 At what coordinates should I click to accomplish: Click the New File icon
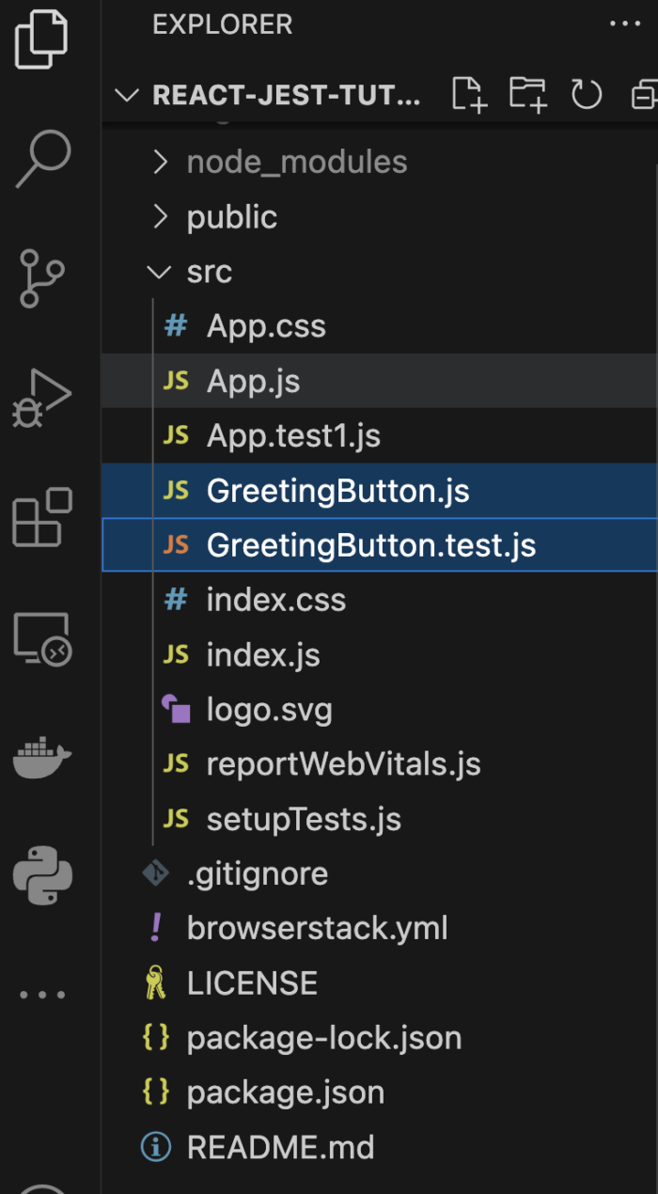tap(469, 94)
